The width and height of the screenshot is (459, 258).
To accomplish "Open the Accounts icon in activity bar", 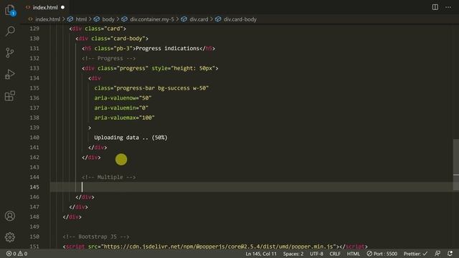I will [x=10, y=216].
